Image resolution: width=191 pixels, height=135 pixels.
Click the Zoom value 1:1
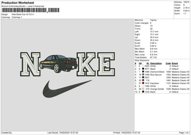point(185,13)
